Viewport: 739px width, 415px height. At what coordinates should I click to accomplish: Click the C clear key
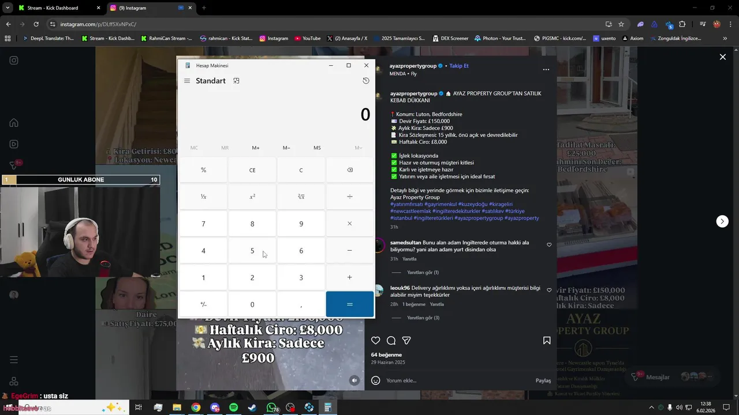point(301,170)
